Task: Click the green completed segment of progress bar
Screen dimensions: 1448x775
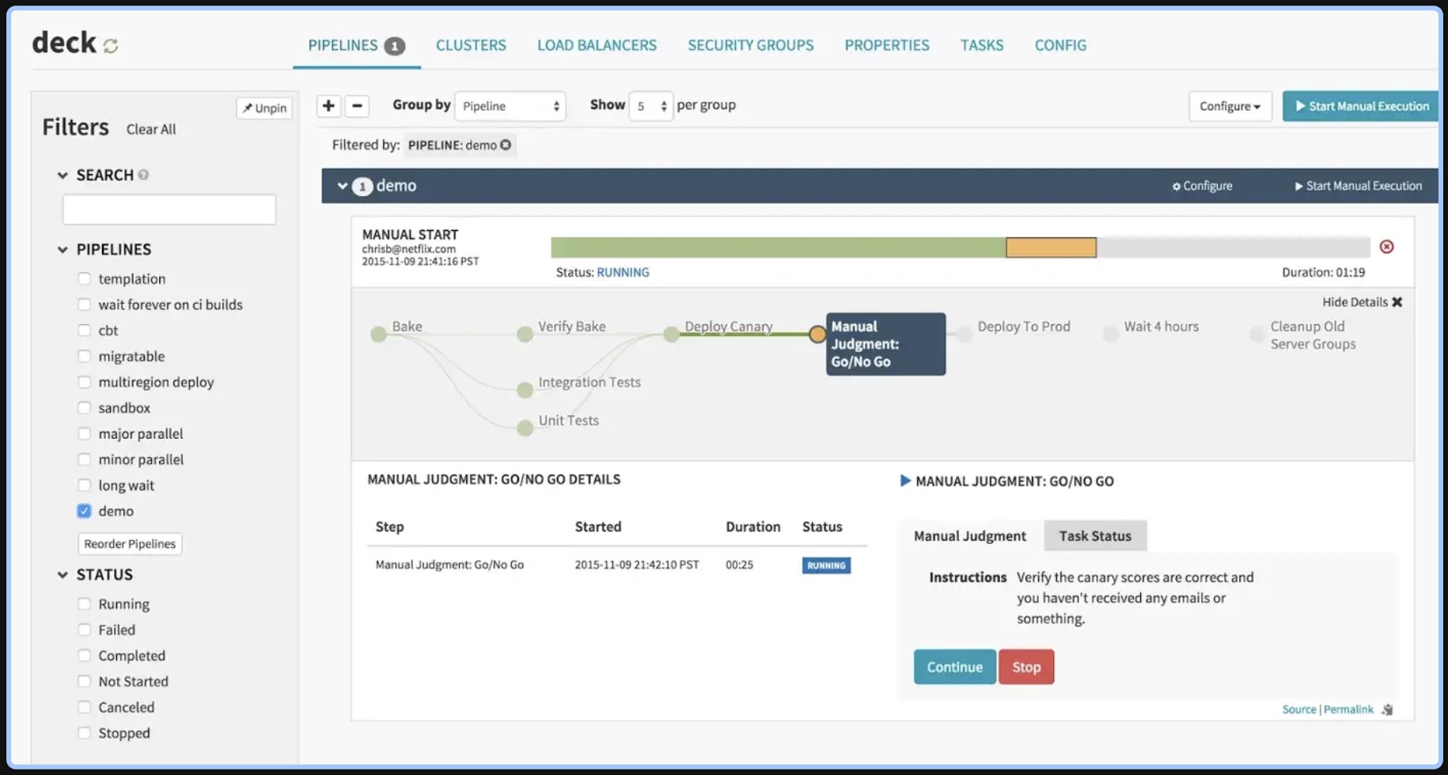Action: (779, 248)
